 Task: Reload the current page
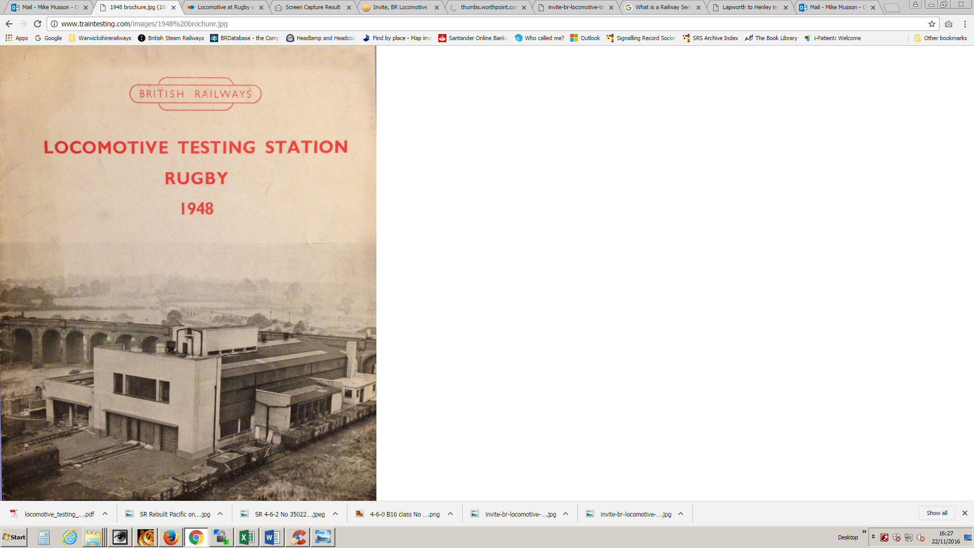point(38,24)
